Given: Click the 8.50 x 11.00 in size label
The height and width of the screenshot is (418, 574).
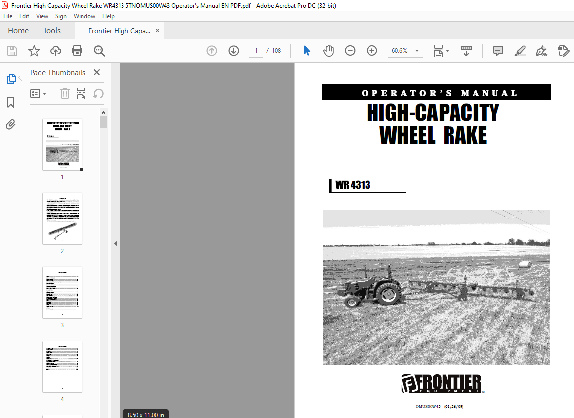Looking at the screenshot, I should click(146, 415).
